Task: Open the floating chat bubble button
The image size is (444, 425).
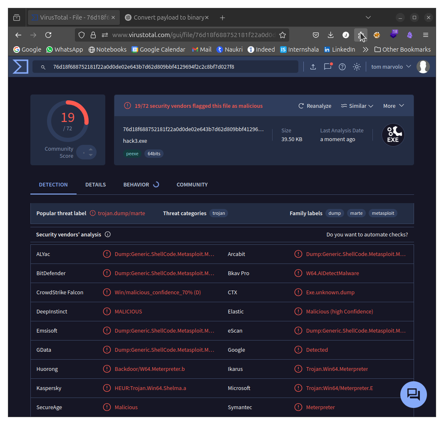Action: [414, 394]
